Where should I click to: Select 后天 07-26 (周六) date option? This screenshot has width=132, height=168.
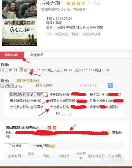[x=70, y=70]
